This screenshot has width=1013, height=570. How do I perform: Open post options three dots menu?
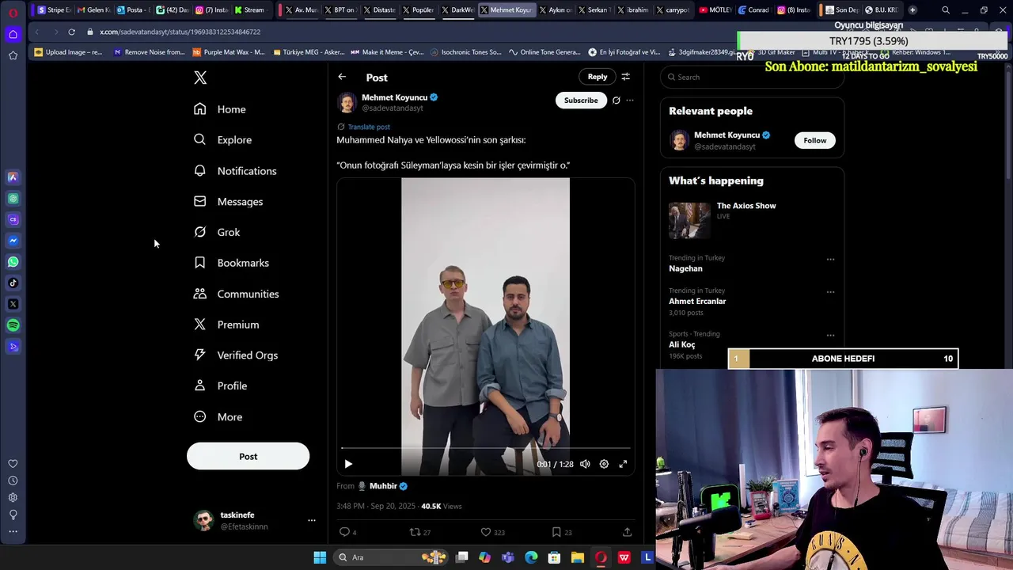630,101
